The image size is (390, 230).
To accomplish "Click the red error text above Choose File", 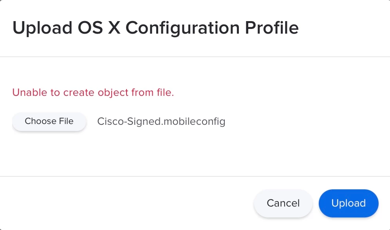I will pos(93,93).
